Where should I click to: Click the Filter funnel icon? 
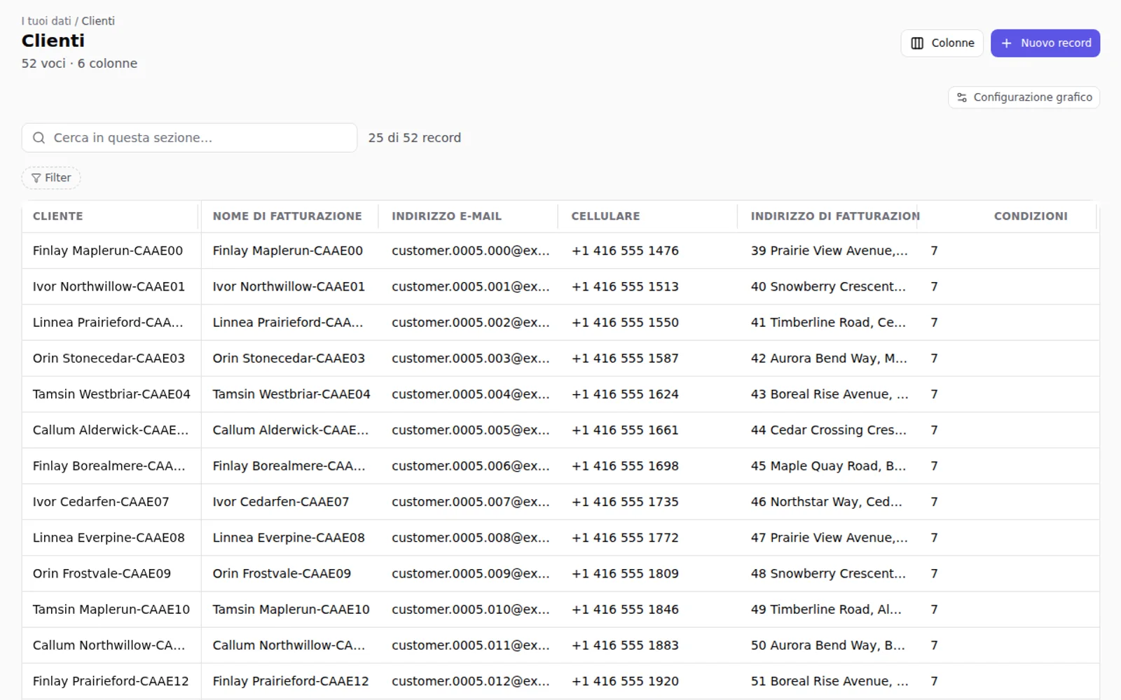pos(36,178)
